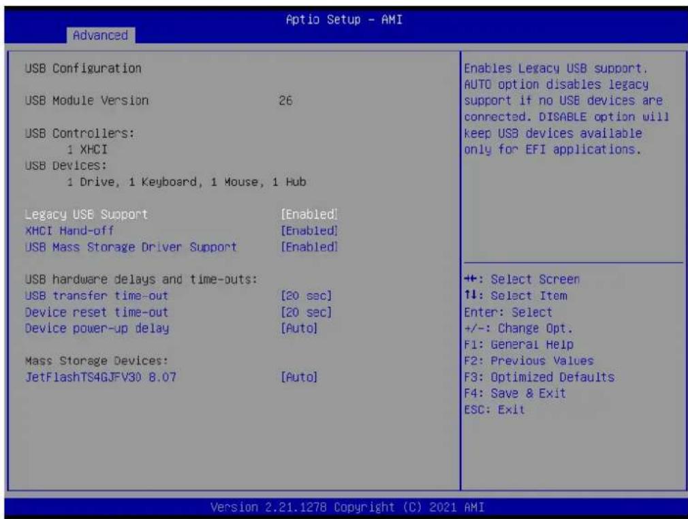This screenshot has height=519, width=688.
Task: Click the F2: Previous Values hint
Action: click(x=529, y=361)
